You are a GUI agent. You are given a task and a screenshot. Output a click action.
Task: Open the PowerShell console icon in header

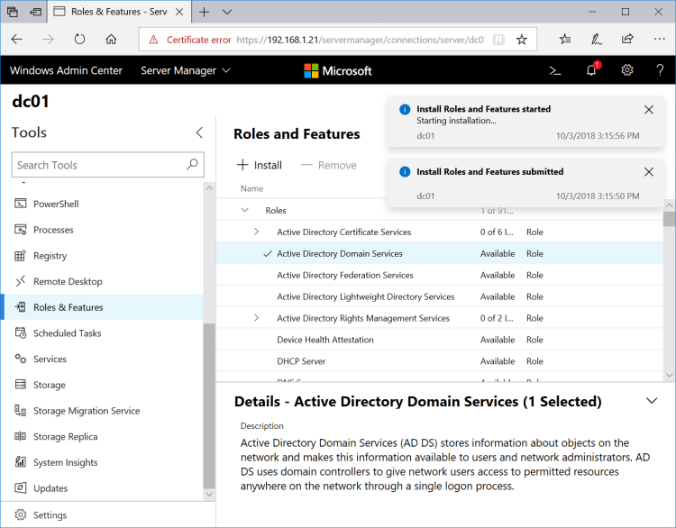pyautogui.click(x=556, y=70)
